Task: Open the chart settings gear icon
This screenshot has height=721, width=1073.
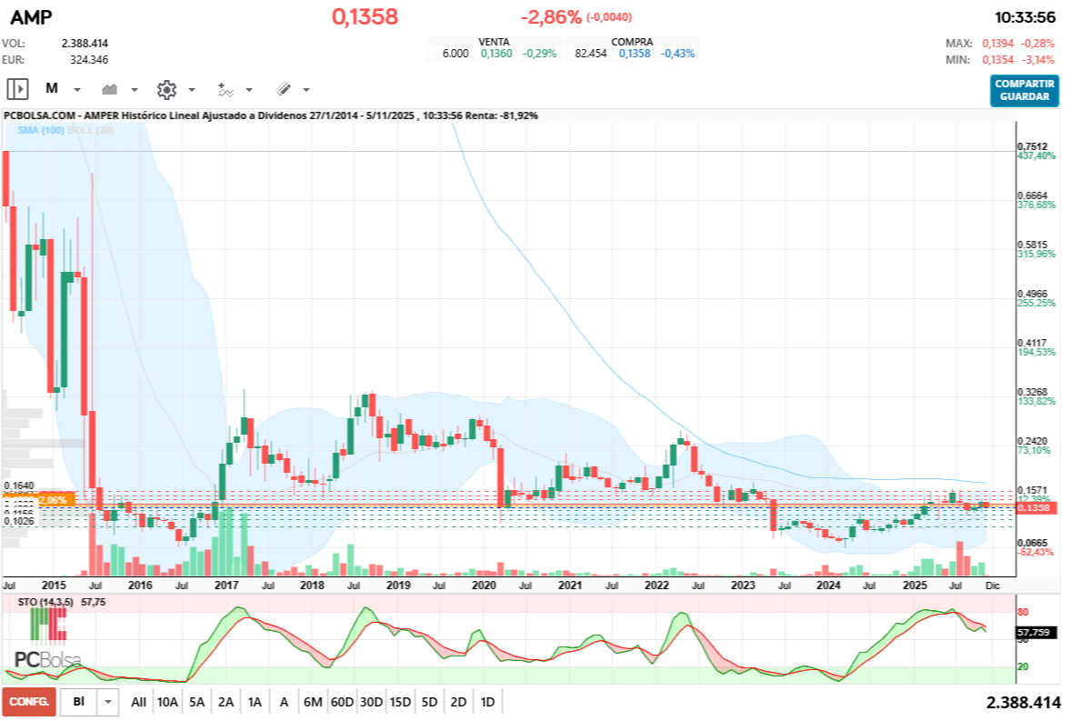Action: click(x=165, y=89)
